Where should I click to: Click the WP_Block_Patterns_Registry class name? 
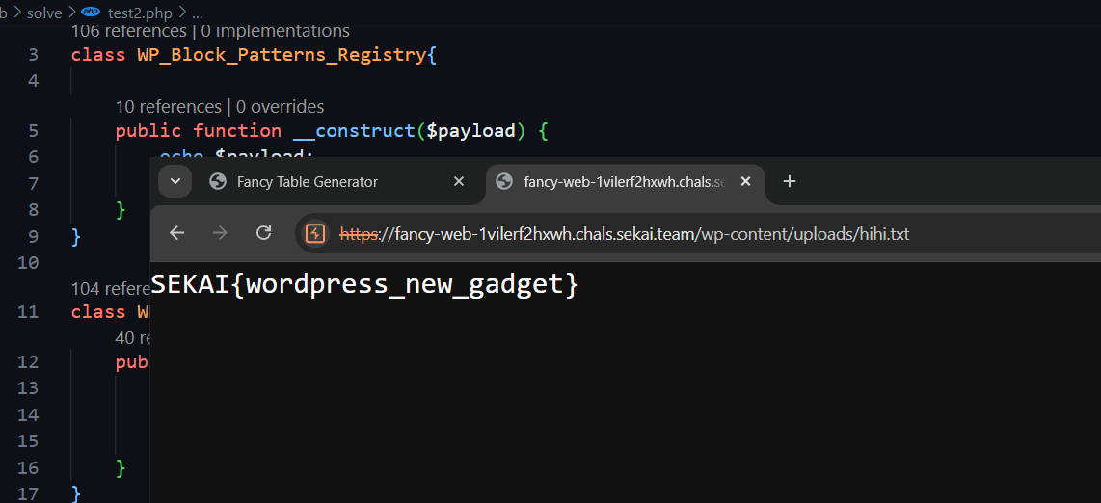tap(281, 55)
